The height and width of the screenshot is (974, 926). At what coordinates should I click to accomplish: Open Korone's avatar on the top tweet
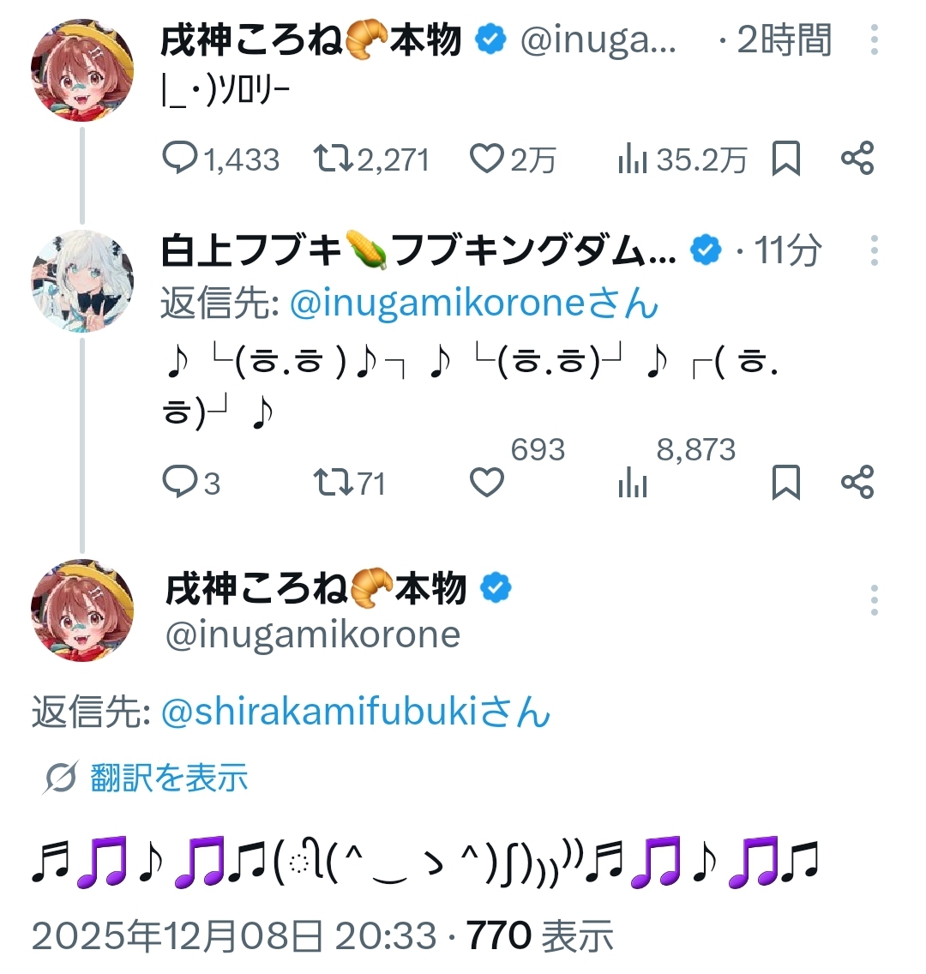[x=82, y=70]
